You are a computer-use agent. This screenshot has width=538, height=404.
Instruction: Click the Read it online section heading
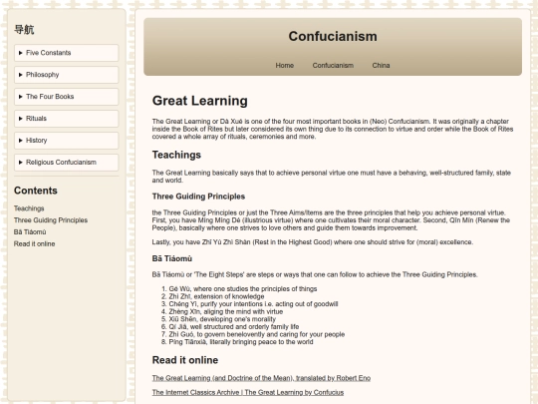[x=185, y=360]
